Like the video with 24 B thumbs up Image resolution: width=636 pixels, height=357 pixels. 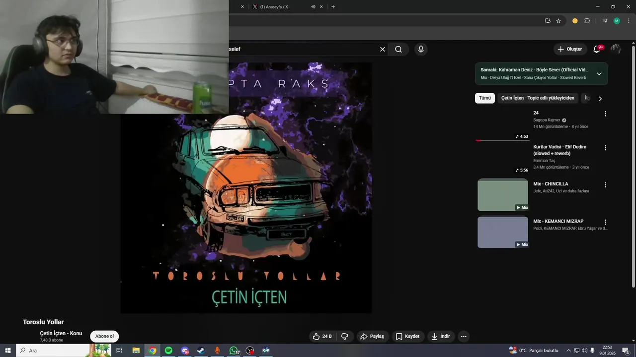tap(321, 336)
